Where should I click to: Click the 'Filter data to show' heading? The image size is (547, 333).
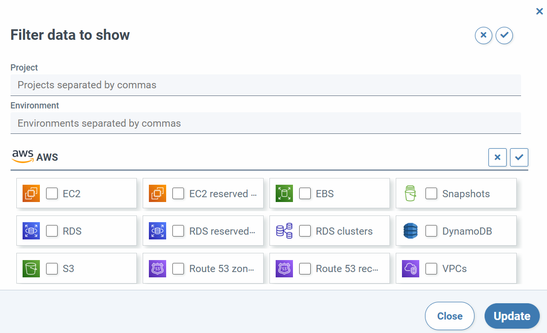click(70, 35)
